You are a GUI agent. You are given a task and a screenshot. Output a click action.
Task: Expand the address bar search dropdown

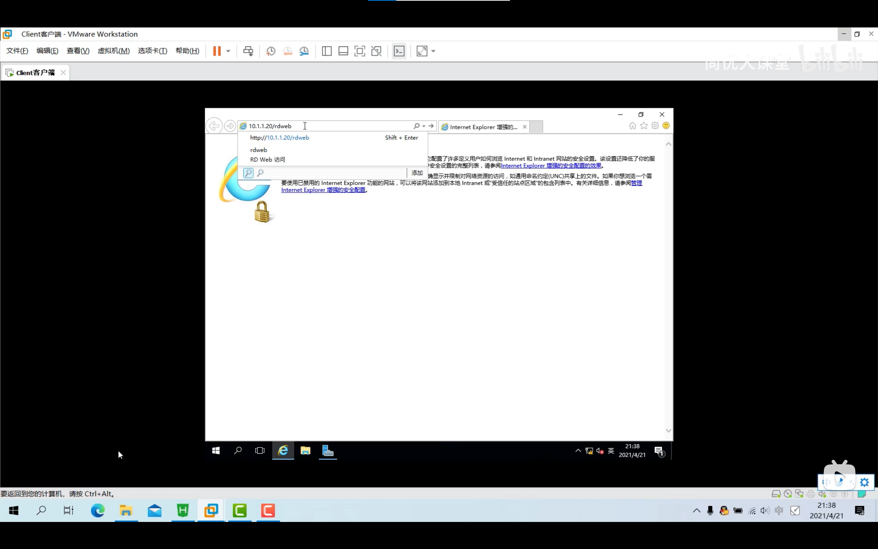point(424,126)
